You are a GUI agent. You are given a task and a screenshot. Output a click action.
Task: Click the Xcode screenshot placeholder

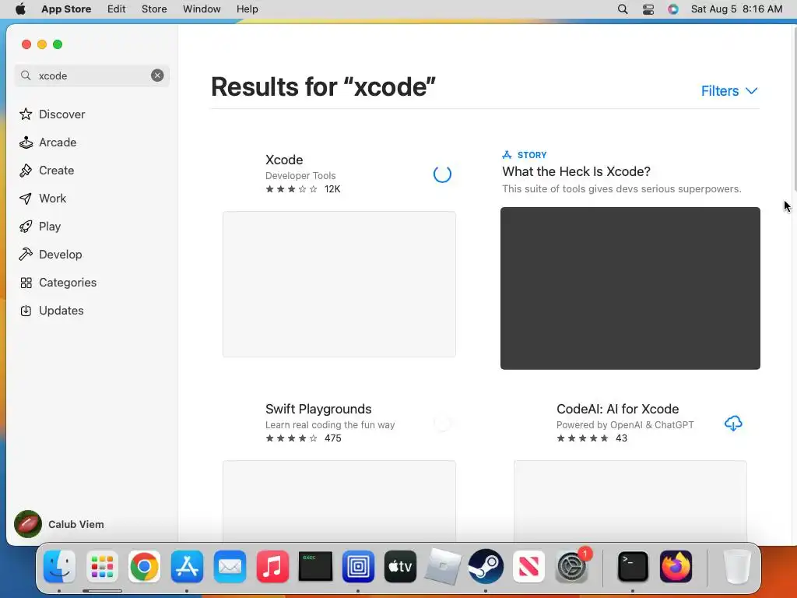click(339, 284)
